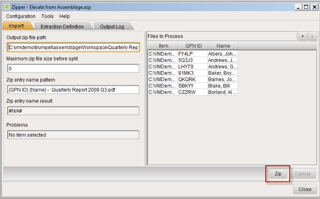The height and width of the screenshot is (199, 320).
Task: Add a file with the plus button
Action: pyautogui.click(x=302, y=36)
